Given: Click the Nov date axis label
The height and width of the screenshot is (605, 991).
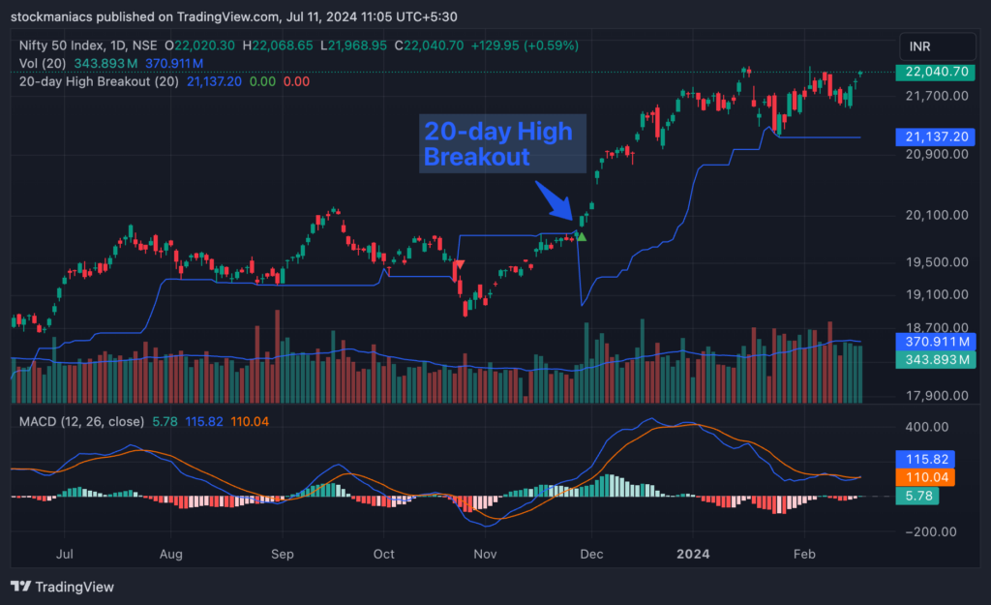Looking at the screenshot, I should pyautogui.click(x=485, y=554).
